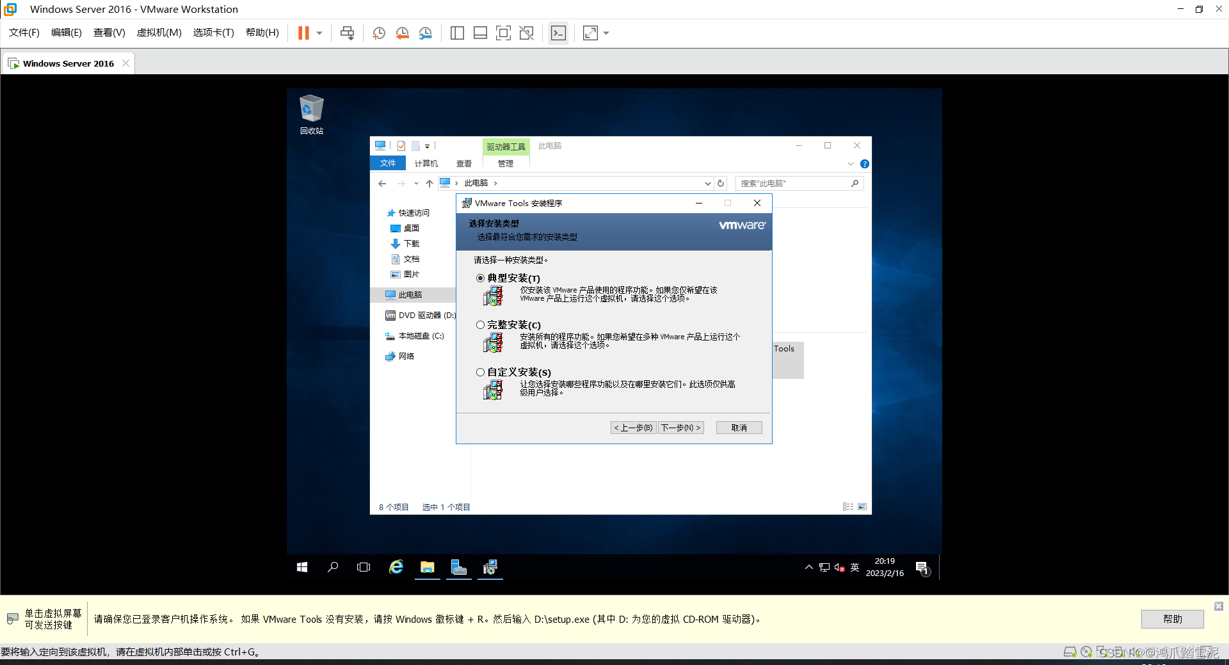Select DVD 驱动器 (D:) in navigation pane

coord(420,315)
